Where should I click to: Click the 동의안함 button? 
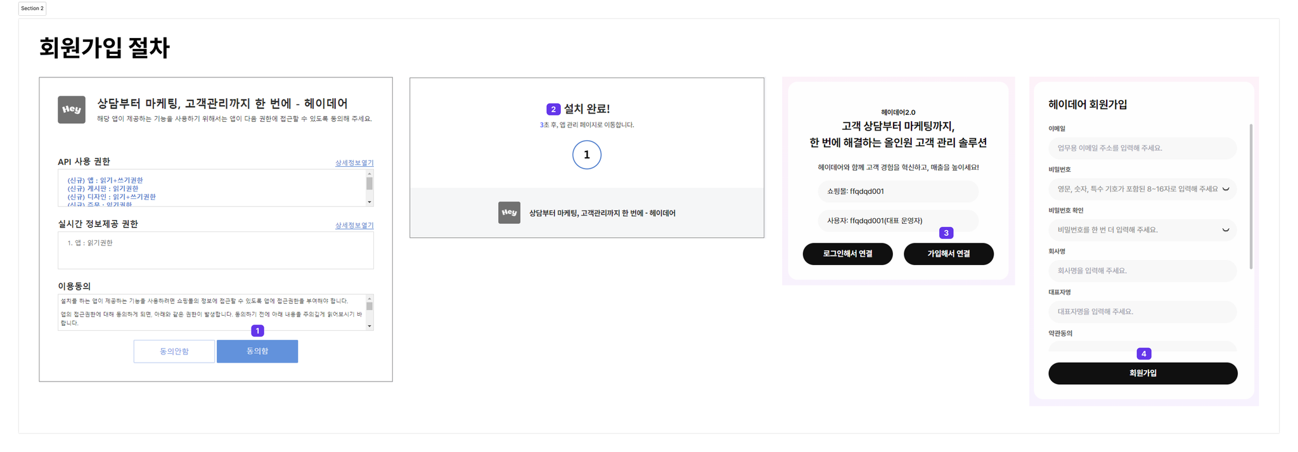[x=174, y=351]
